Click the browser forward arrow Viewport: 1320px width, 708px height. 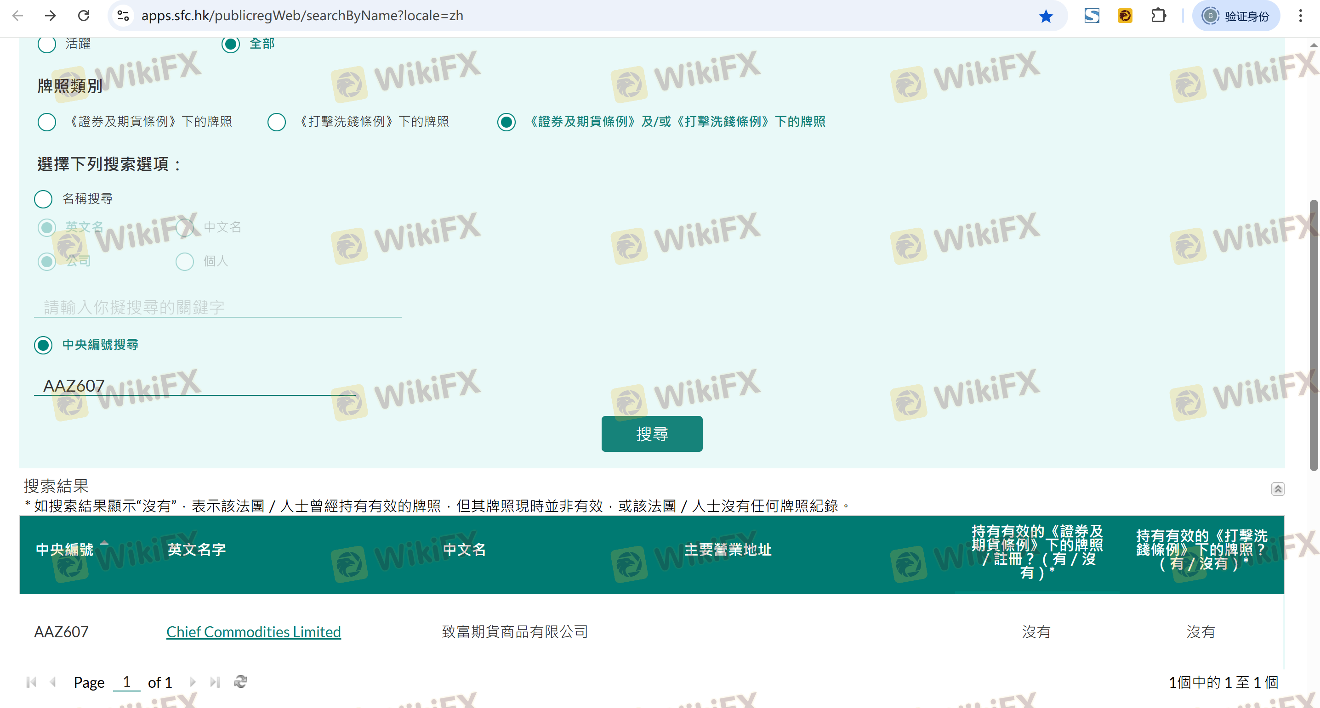click(x=50, y=16)
